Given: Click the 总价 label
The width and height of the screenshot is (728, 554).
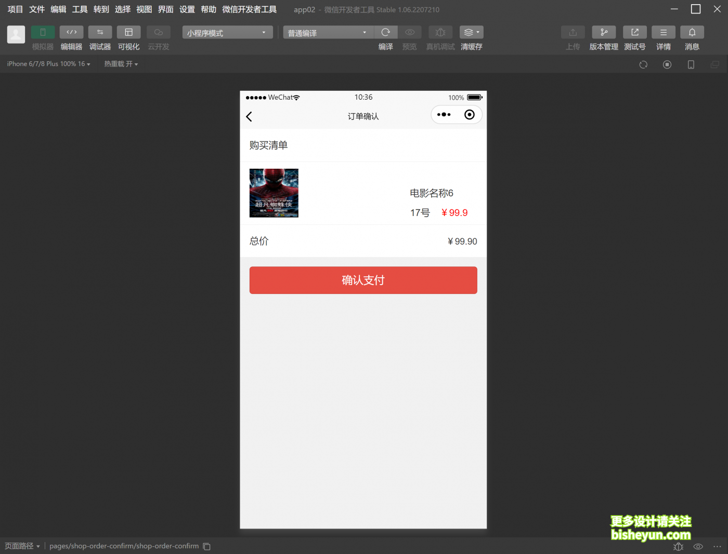Looking at the screenshot, I should pyautogui.click(x=259, y=241).
